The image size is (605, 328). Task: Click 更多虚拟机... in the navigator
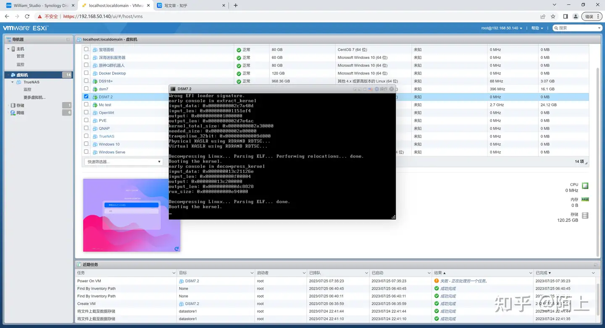point(34,98)
